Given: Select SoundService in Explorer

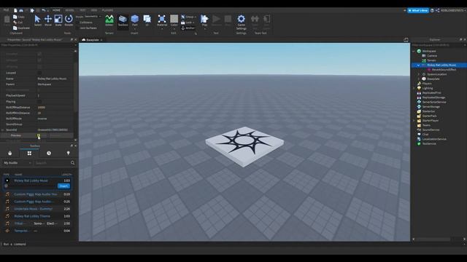Looking at the screenshot, I should pyautogui.click(x=431, y=130).
